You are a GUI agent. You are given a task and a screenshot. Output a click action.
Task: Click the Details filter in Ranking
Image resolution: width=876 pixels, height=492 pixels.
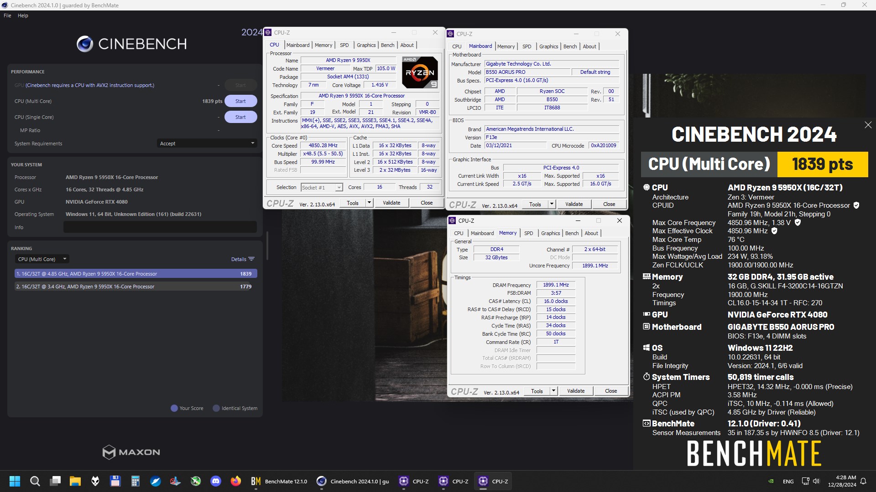click(x=243, y=259)
